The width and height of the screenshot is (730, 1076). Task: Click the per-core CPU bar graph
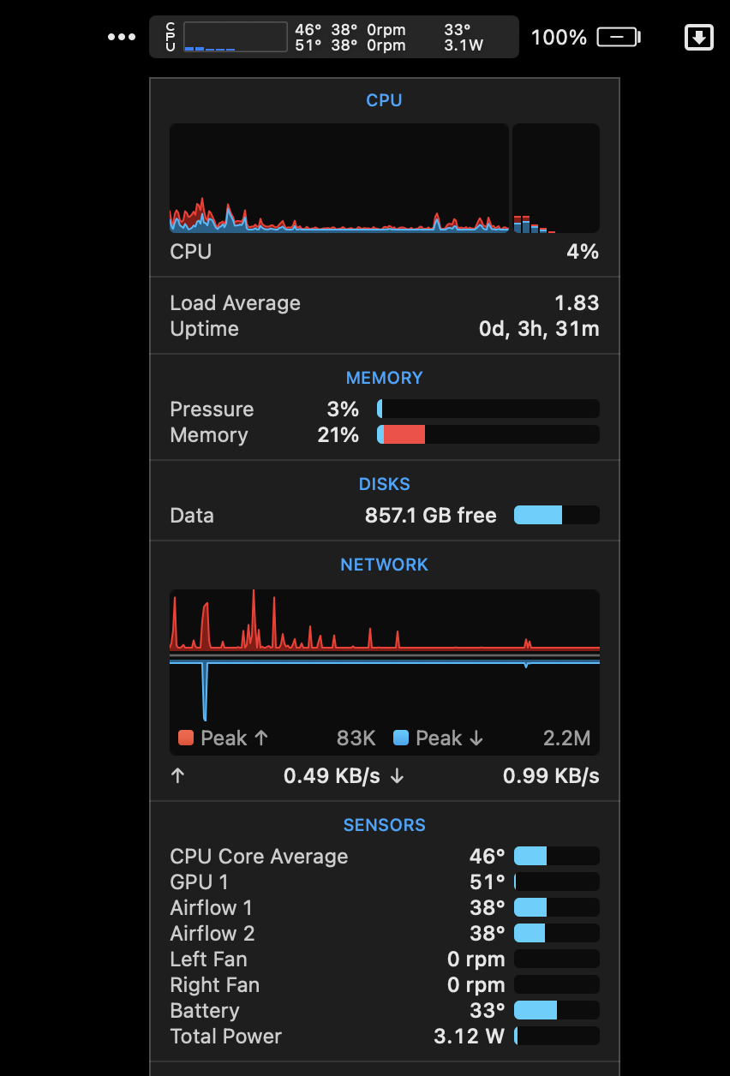tap(556, 178)
